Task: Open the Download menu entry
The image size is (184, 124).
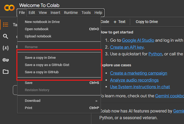Action: tap(59, 101)
